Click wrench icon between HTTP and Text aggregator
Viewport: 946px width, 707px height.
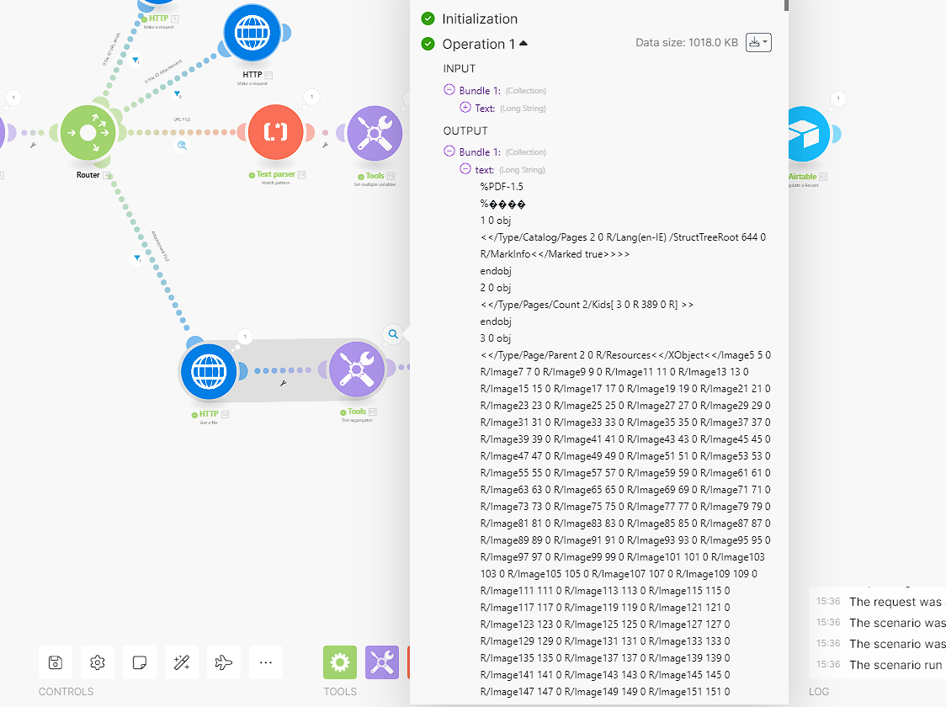click(283, 383)
